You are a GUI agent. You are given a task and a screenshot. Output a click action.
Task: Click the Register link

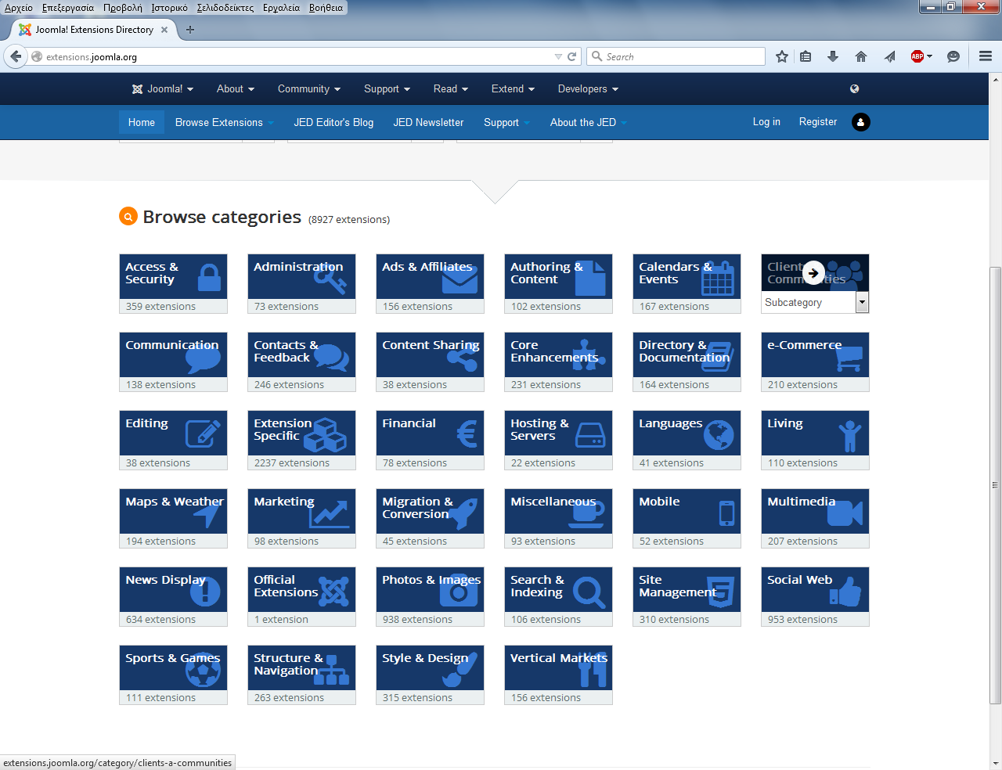[818, 121]
